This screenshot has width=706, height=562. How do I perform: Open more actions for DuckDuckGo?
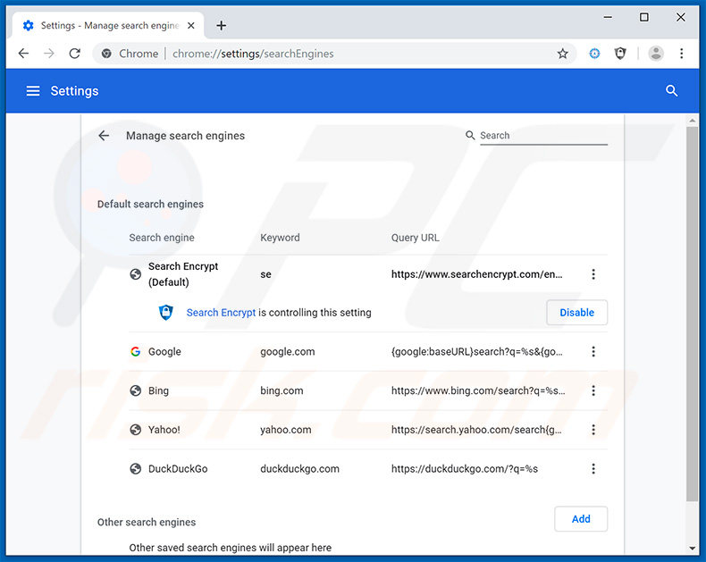point(593,469)
